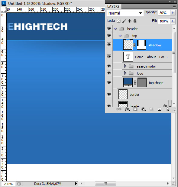Hide the search motor group
This screenshot has width=178, height=187.
(109, 66)
